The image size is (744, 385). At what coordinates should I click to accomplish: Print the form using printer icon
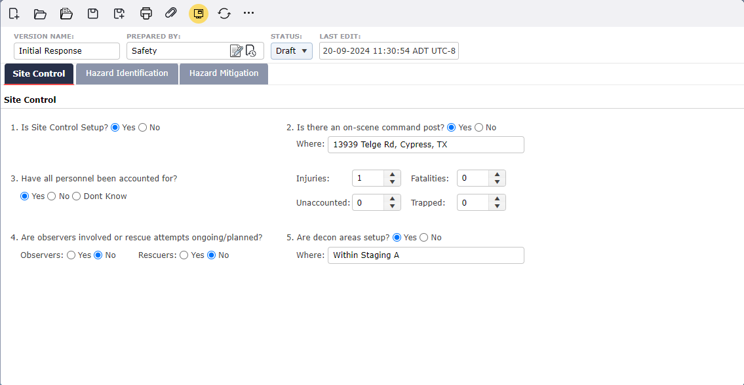pos(146,13)
